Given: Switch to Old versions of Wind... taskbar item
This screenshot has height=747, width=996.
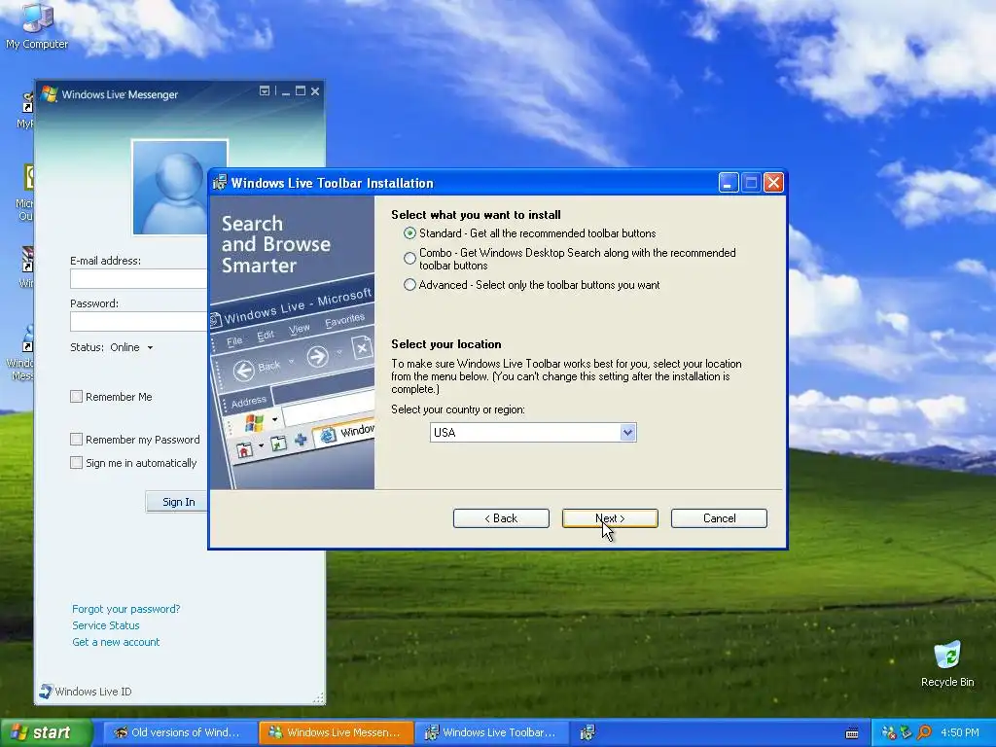Looking at the screenshot, I should coord(180,732).
